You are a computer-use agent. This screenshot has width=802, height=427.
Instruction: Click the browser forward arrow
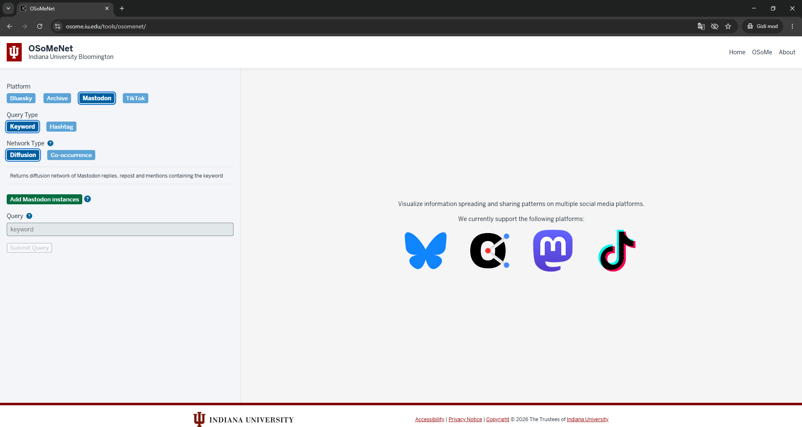click(25, 26)
